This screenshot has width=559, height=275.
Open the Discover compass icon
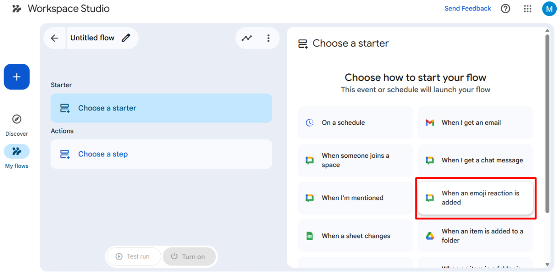(x=17, y=119)
